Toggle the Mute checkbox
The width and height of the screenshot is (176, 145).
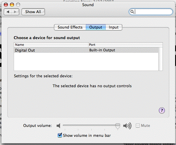click(138, 126)
